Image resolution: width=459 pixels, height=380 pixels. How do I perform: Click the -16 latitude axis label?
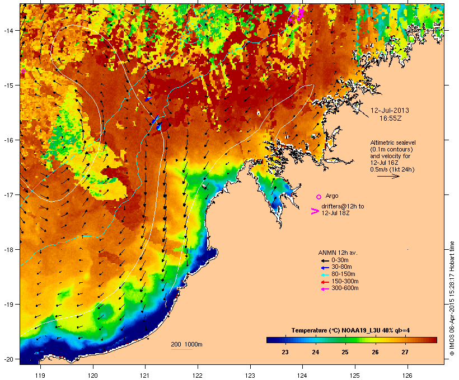(x=8, y=140)
